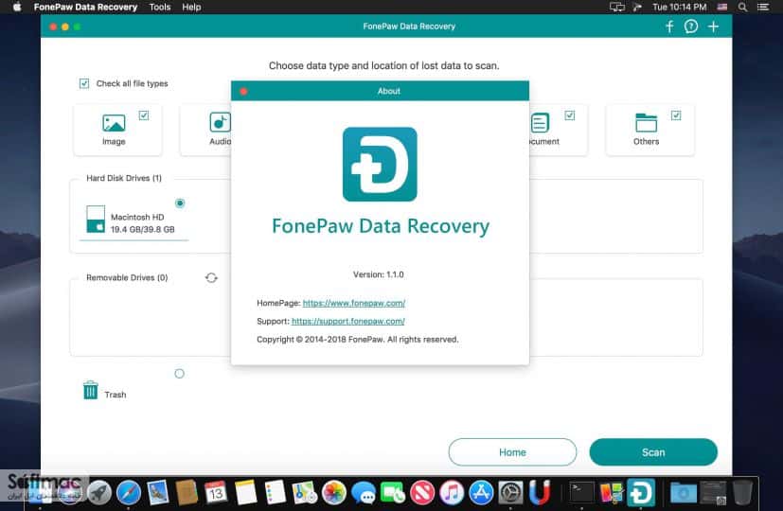Click the display mirroring menu bar icon
Screen dimensions: 783x511
pyautogui.click(x=617, y=7)
